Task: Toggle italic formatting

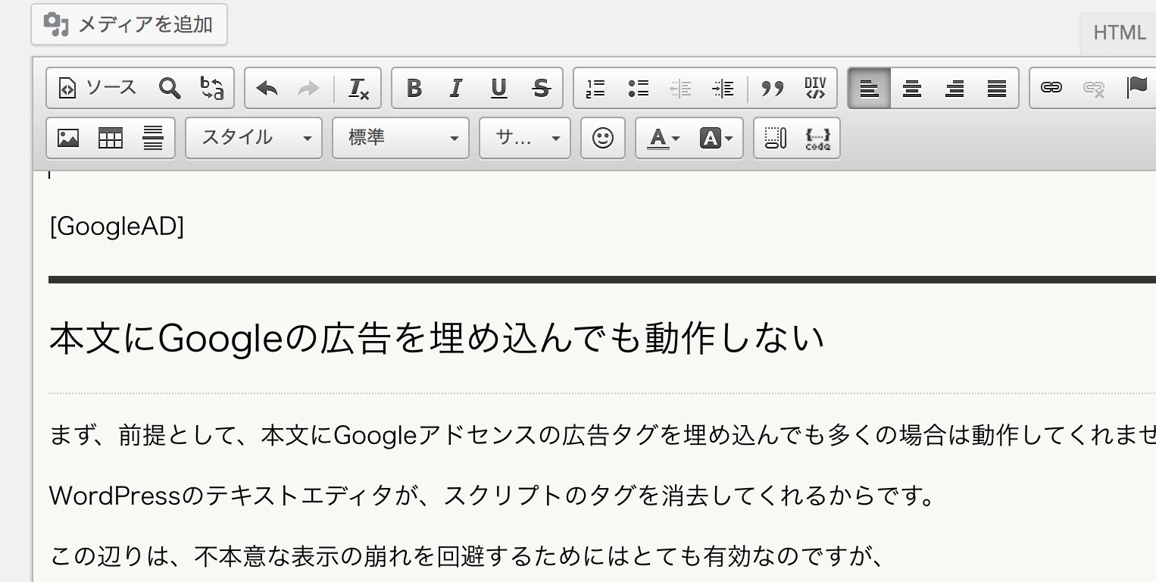Action: point(455,88)
